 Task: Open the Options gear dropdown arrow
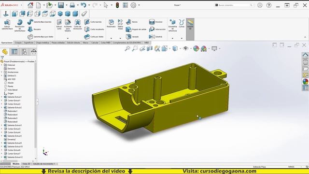point(139,5)
